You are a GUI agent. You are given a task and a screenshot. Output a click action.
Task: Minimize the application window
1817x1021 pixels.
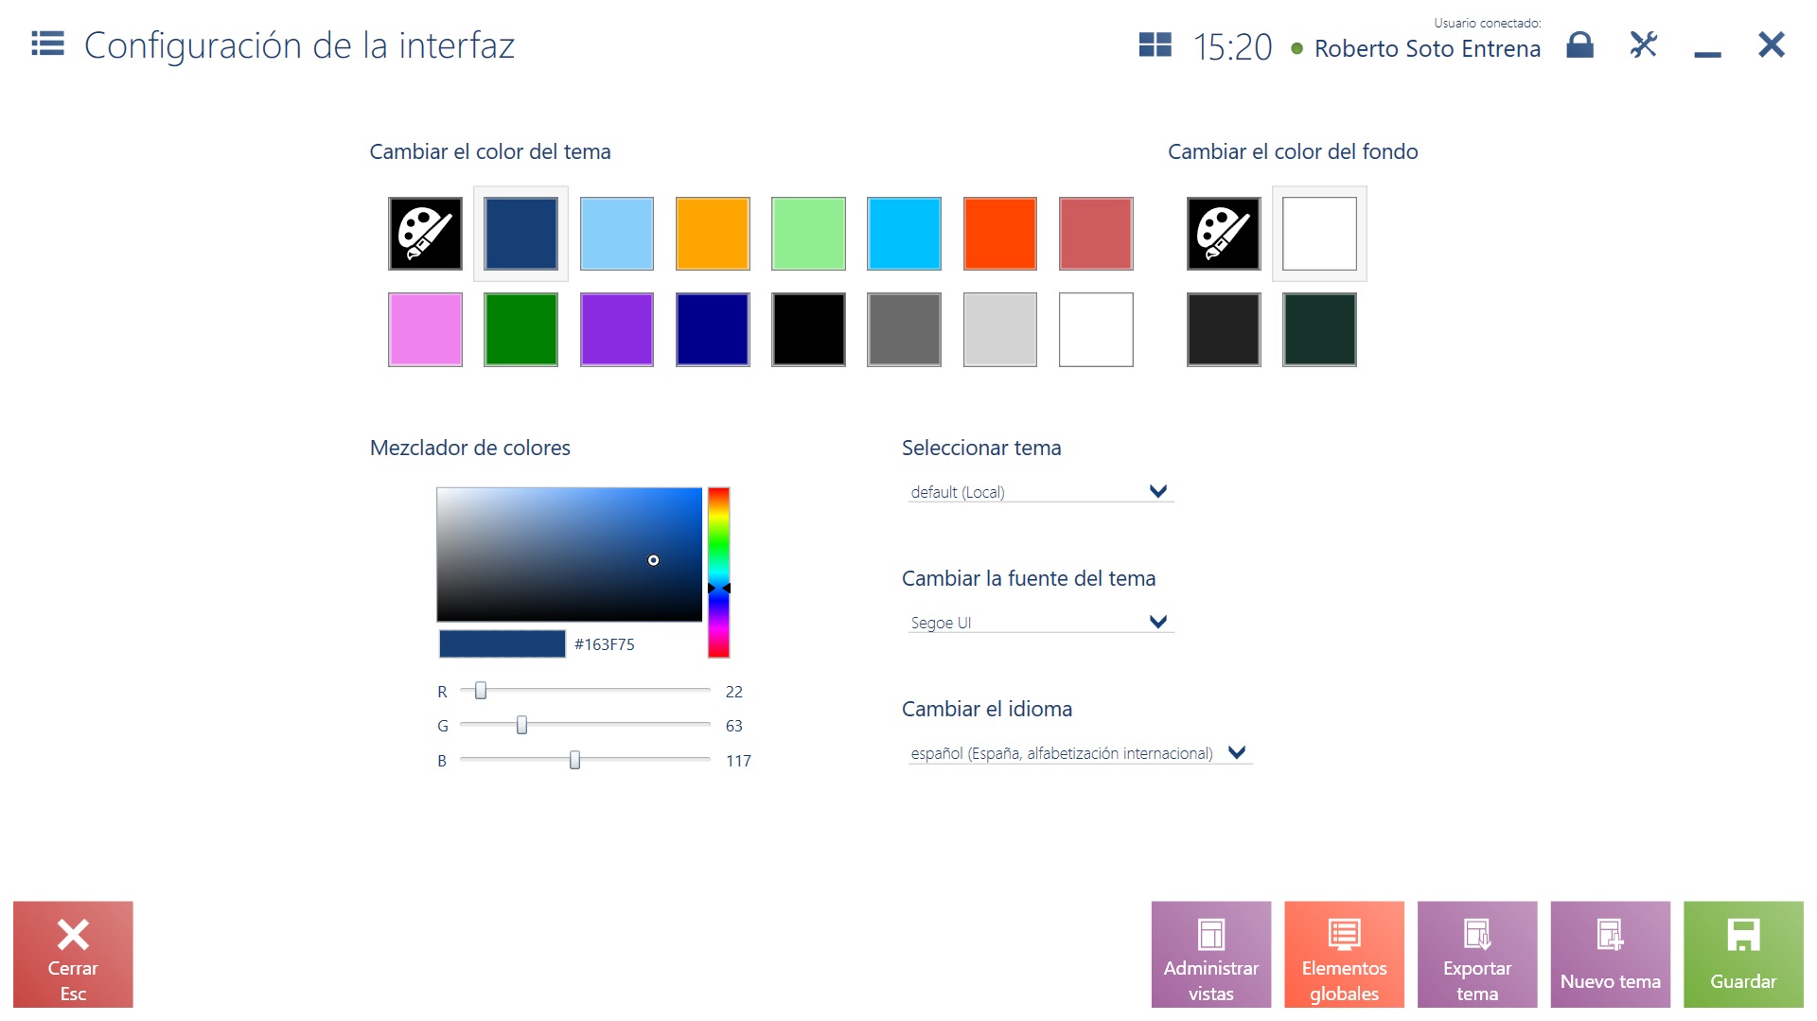click(x=1707, y=55)
